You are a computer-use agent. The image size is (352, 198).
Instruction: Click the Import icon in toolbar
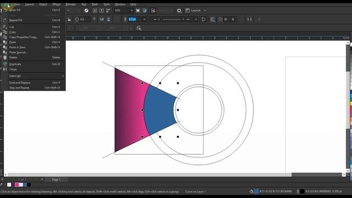click(x=95, y=10)
